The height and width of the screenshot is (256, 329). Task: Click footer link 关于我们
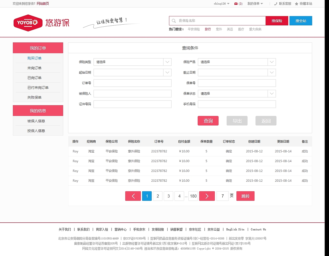[x=65, y=230]
